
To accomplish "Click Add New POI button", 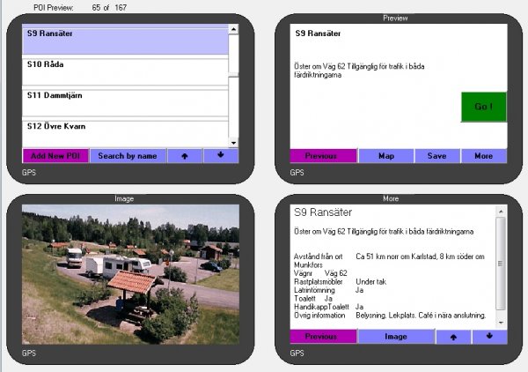I will click(55, 156).
